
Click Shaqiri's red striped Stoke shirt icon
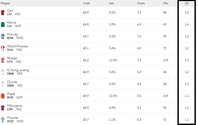point(3,60)
